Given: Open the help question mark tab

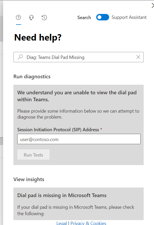Looking at the screenshot, I should [x=18, y=18].
